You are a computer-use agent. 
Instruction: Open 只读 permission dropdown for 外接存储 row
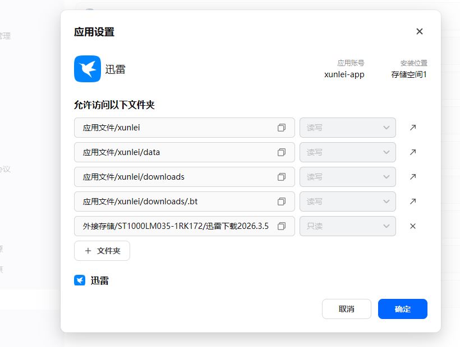[348, 226]
